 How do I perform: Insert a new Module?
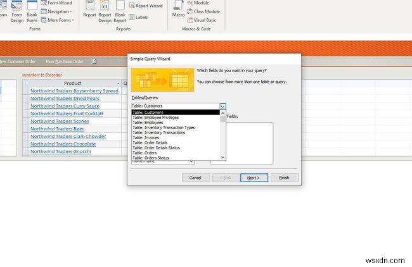point(198,3)
